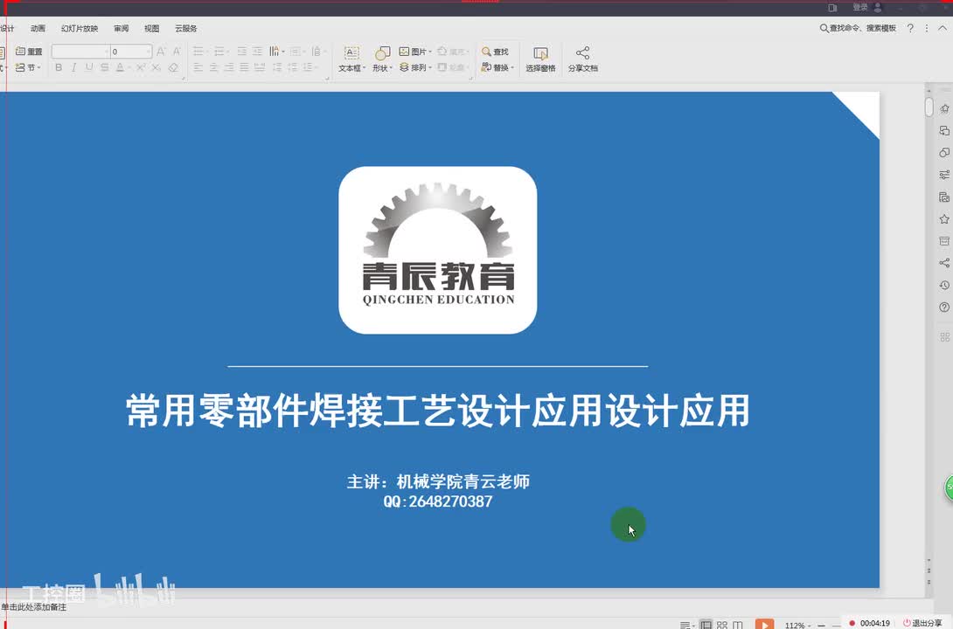The height and width of the screenshot is (629, 953).
Task: Open the animation star icon in right sidebar
Action: 944,108
